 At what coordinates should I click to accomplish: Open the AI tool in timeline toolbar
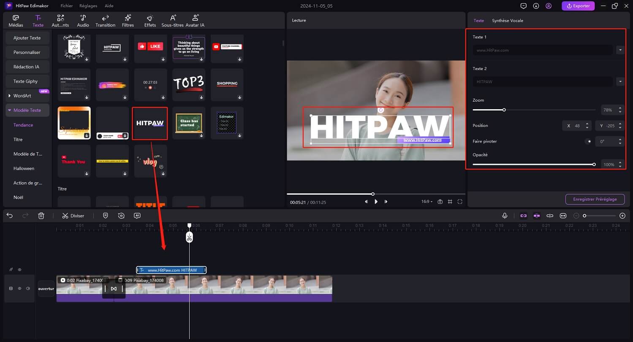pyautogui.click(x=137, y=215)
